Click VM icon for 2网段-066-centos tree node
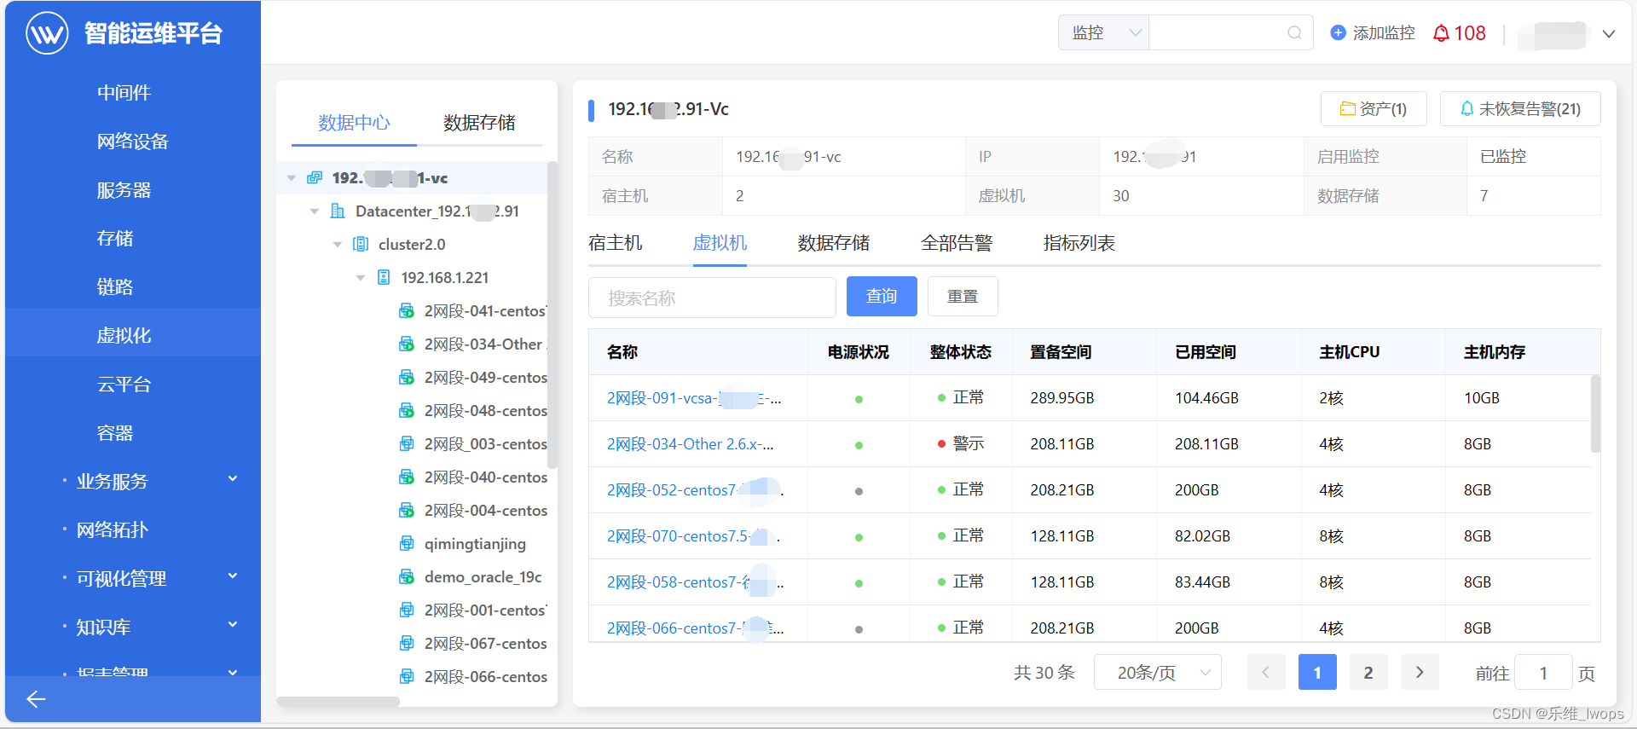The image size is (1637, 729). pos(407,676)
